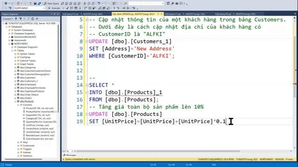The width and height of the screenshot is (298, 167).
Task: Open the search box in top toolbar
Action: pos(146,3)
